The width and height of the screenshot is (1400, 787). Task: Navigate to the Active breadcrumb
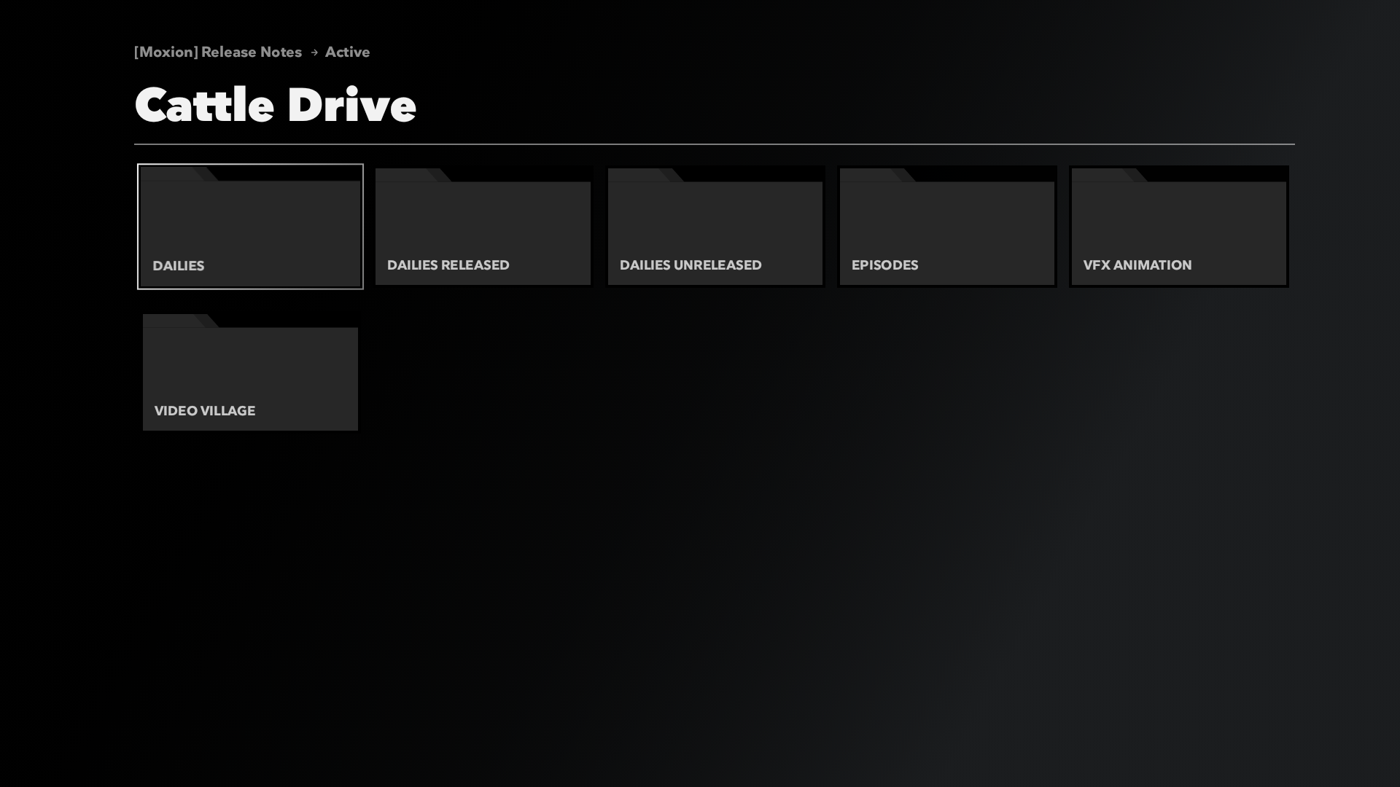point(347,52)
